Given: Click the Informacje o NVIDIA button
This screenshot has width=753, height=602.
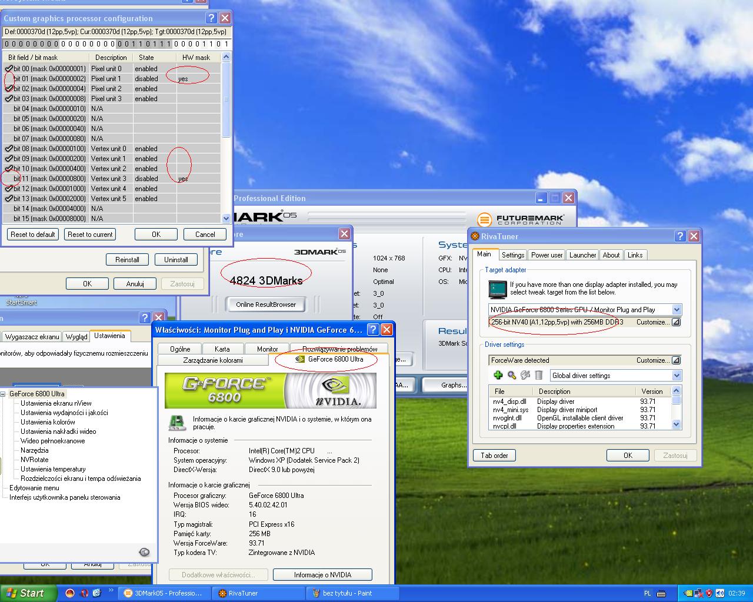Looking at the screenshot, I should 322,575.
